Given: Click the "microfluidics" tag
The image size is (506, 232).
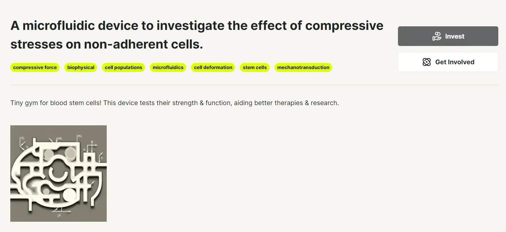Looking at the screenshot, I should (168, 67).
